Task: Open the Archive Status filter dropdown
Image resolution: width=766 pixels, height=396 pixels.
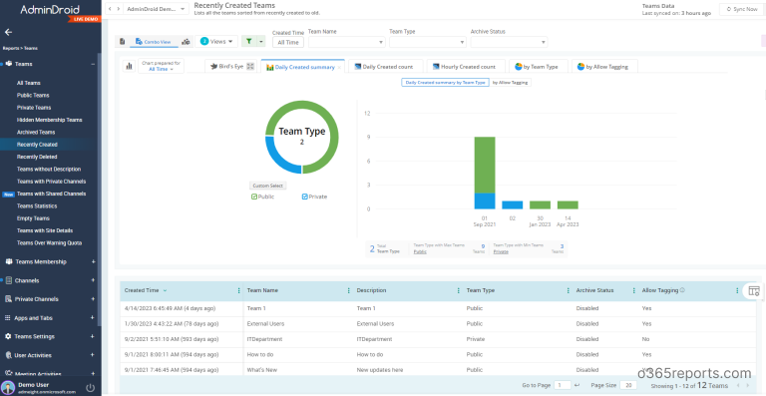Action: pos(509,42)
